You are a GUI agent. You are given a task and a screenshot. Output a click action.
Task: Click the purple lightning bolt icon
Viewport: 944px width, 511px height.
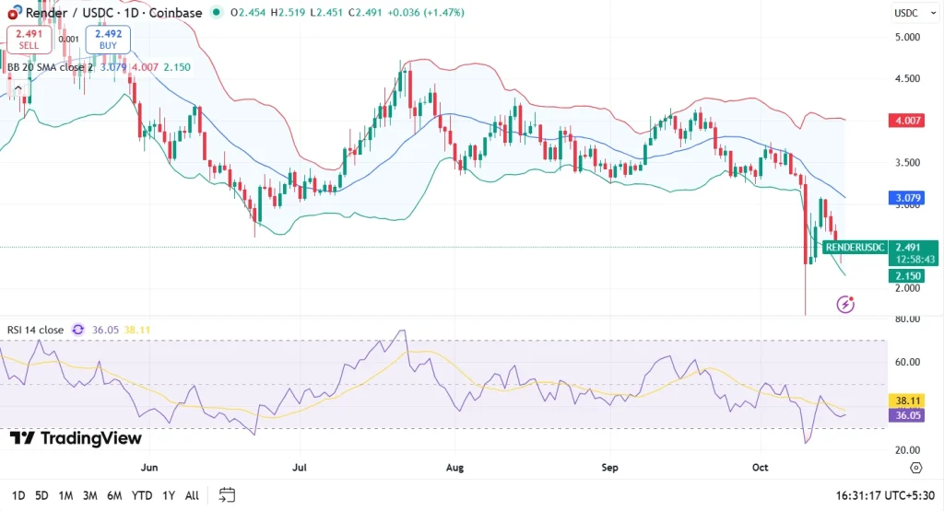click(x=846, y=304)
